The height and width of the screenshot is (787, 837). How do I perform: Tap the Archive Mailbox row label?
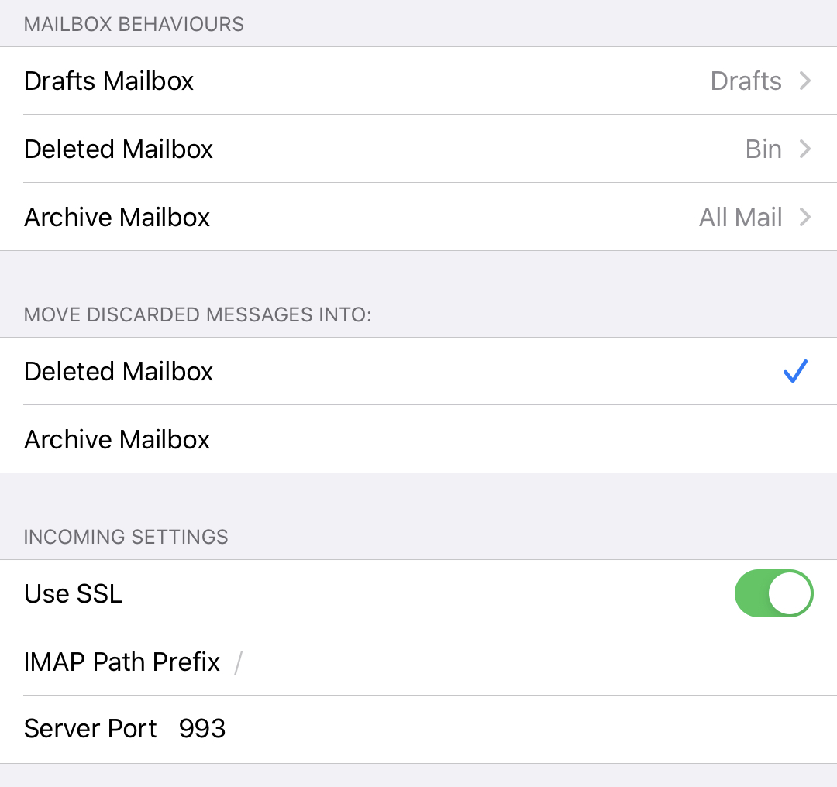[117, 439]
